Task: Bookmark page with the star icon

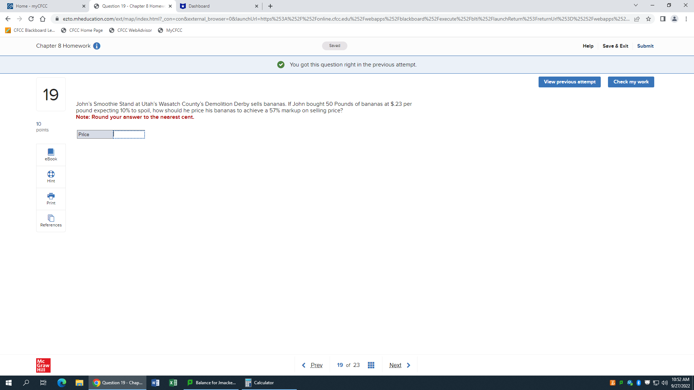Action: (x=648, y=19)
